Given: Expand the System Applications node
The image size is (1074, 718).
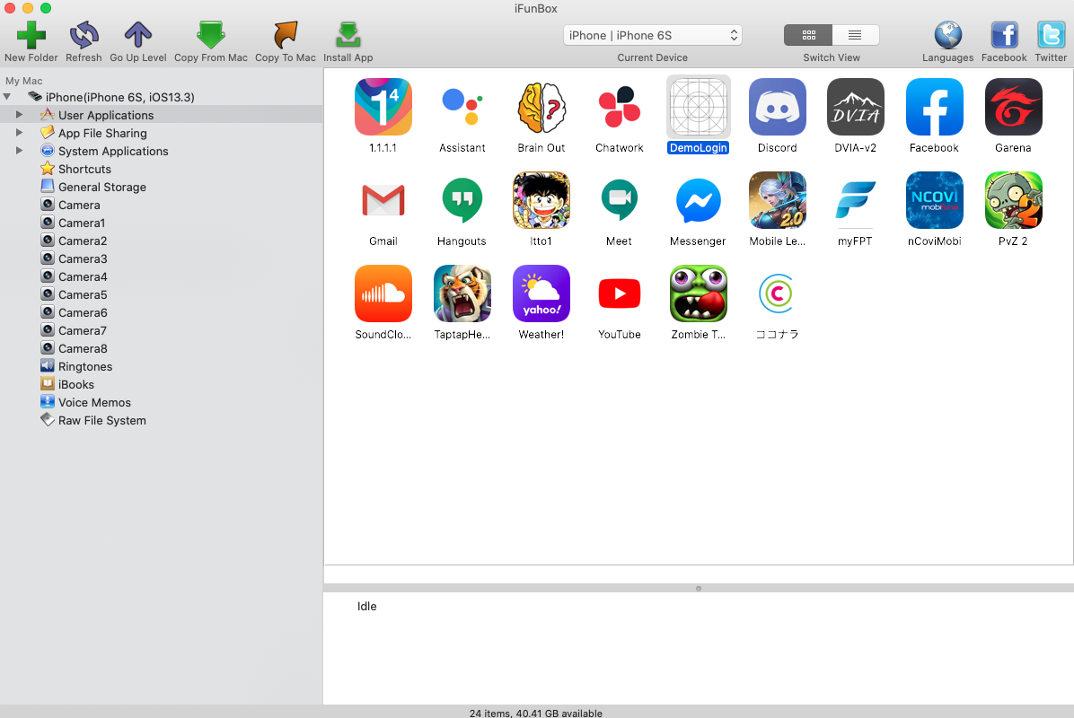Looking at the screenshot, I should [19, 150].
